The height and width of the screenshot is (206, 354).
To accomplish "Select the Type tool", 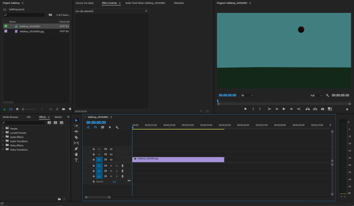I will tap(76, 160).
